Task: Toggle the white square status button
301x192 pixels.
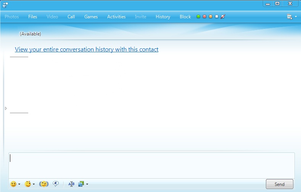Action: pyautogui.click(x=217, y=17)
